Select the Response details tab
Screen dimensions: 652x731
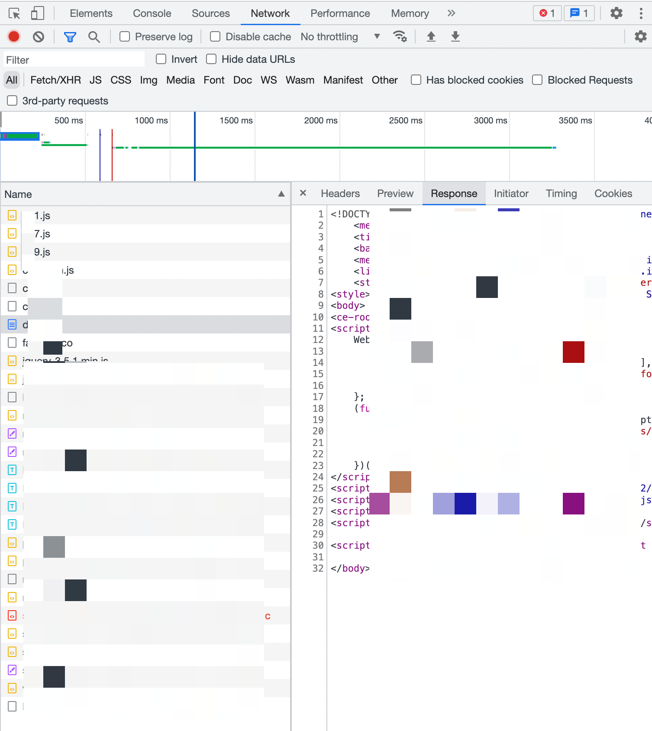pyautogui.click(x=454, y=194)
